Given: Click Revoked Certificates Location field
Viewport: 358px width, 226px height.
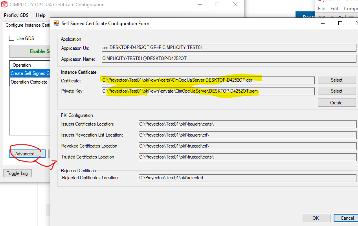Looking at the screenshot, I should coord(248,146).
